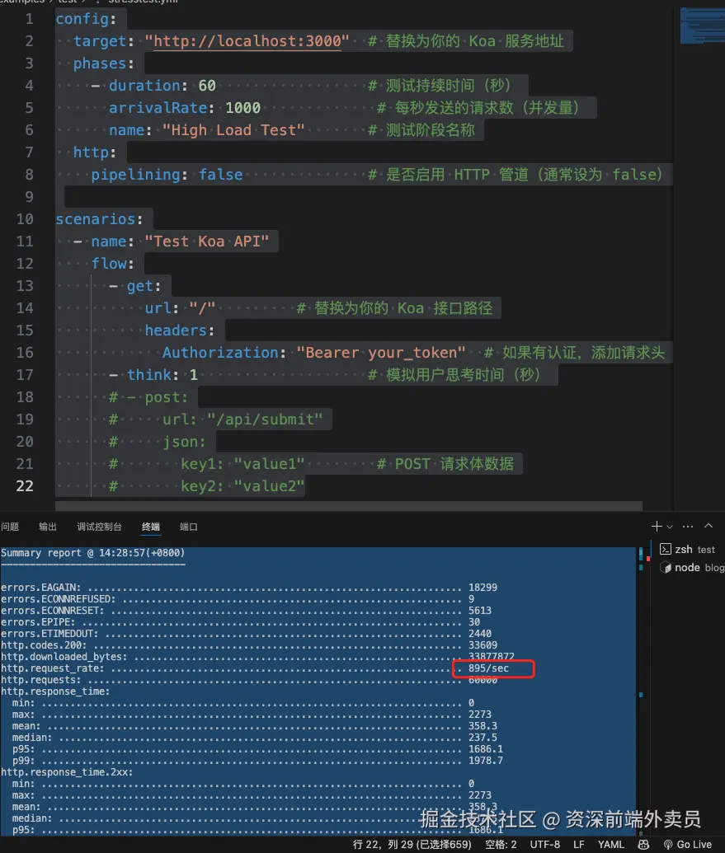Switch to the 端口 (Ports) tab
Screen dimensions: 725x853
pyautogui.click(x=188, y=527)
